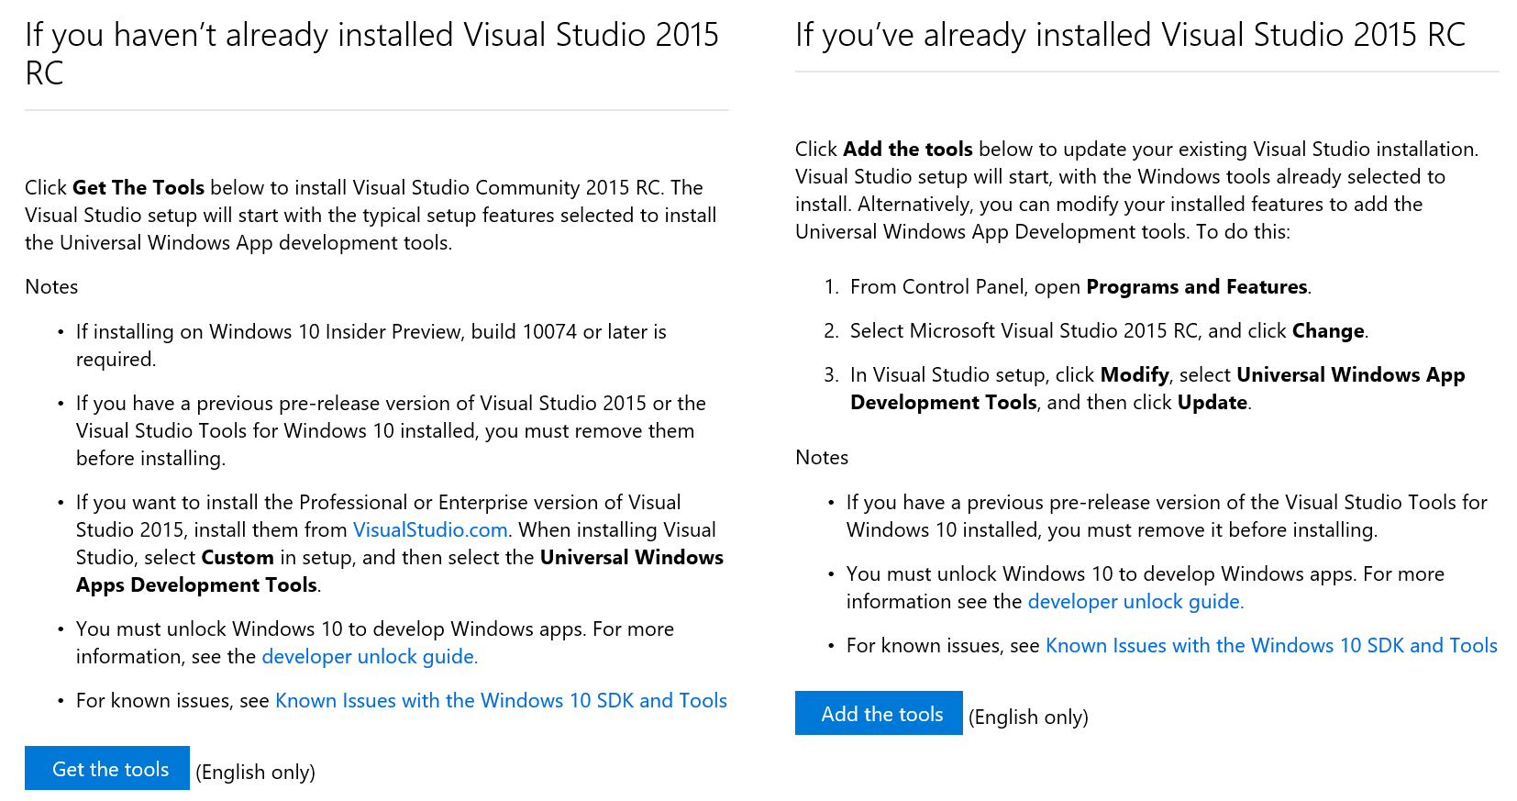
Task: Click "(English only)" beside Get the tools
Action: point(256,772)
